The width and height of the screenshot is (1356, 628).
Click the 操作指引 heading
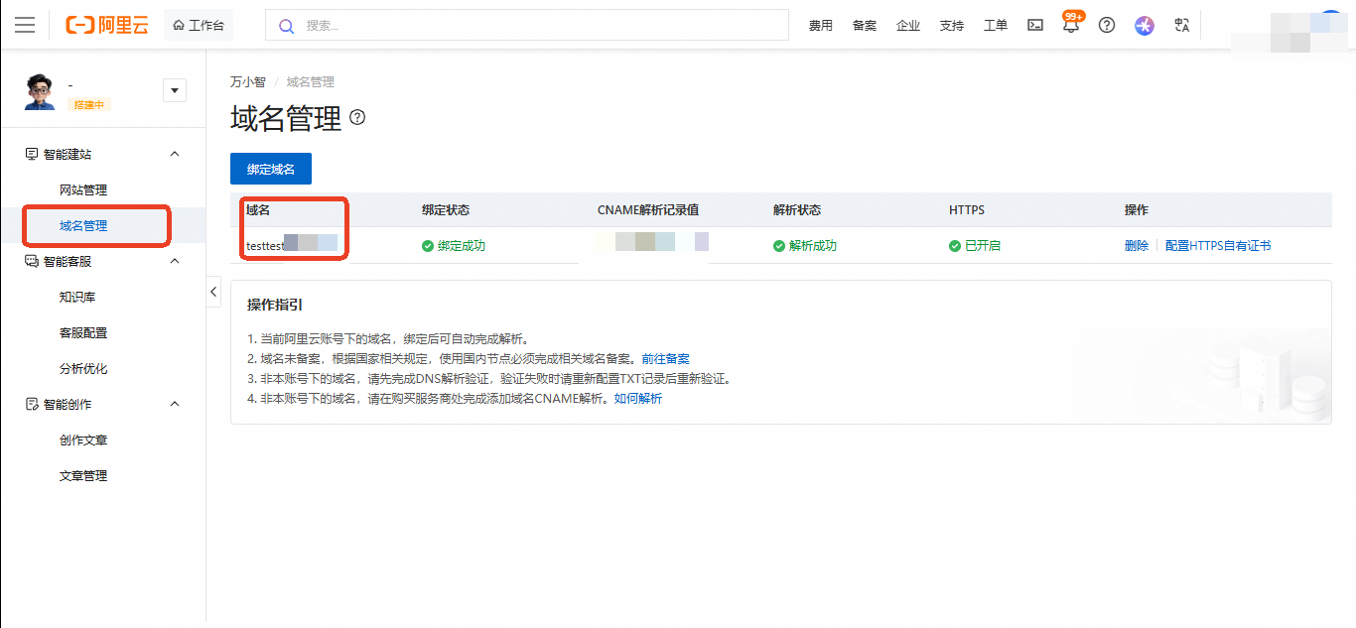(x=275, y=305)
